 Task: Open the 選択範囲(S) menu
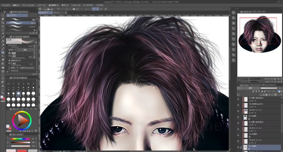54,5
